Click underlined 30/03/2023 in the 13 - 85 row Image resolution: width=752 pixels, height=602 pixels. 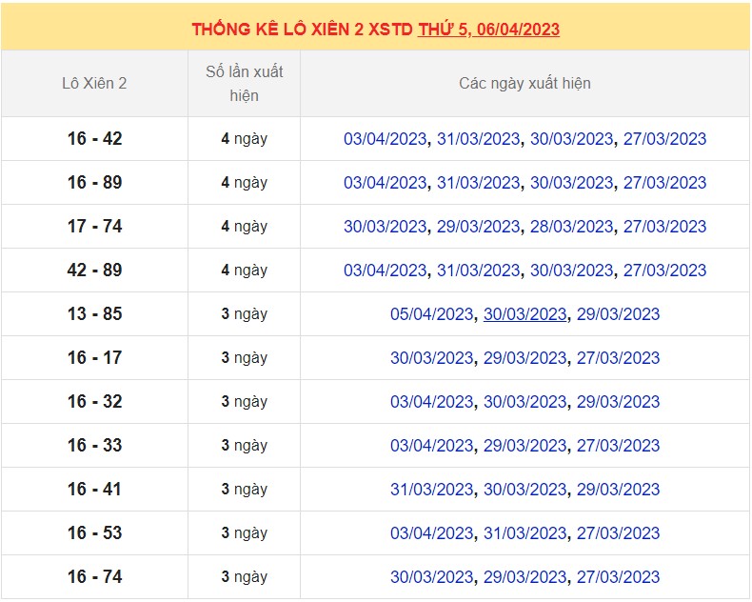click(524, 314)
